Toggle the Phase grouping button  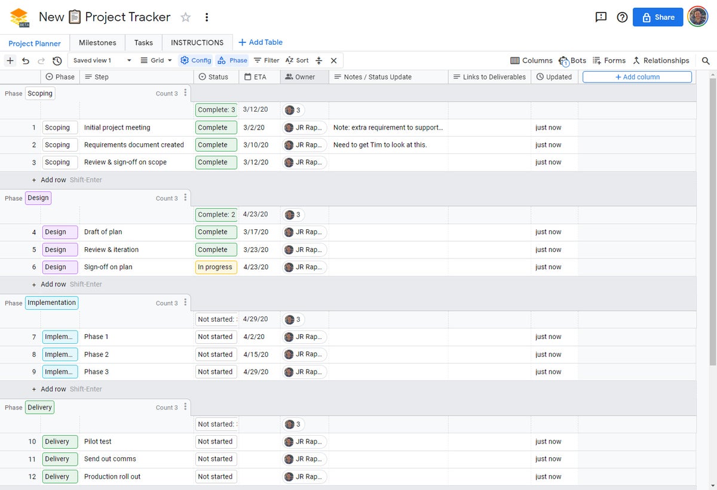click(232, 60)
